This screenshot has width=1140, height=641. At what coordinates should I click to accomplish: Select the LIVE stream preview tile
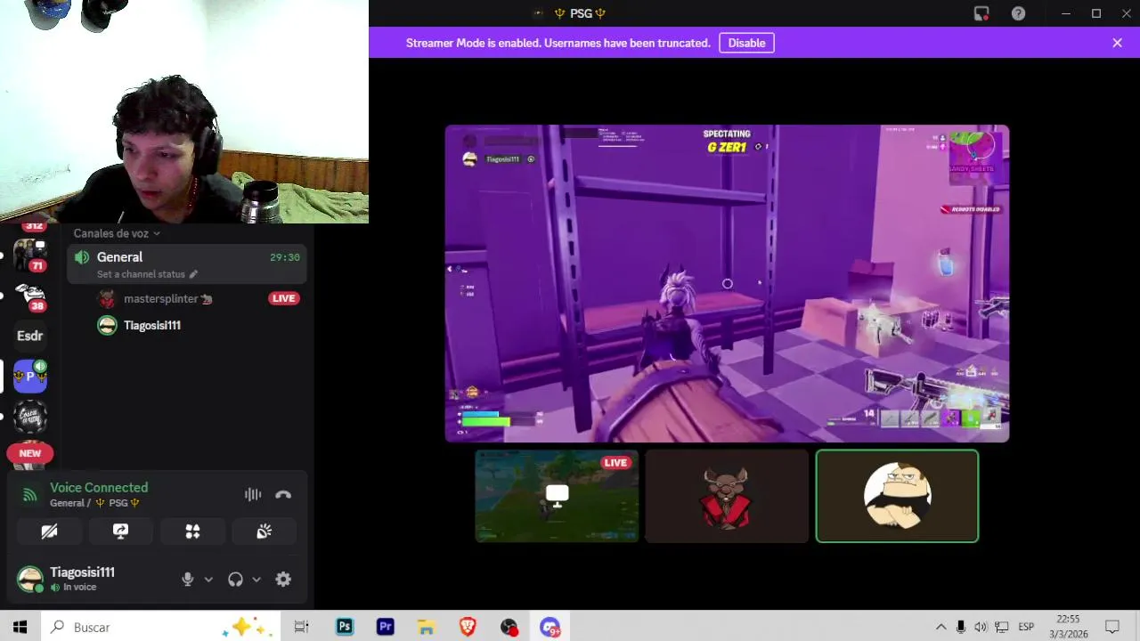click(557, 496)
